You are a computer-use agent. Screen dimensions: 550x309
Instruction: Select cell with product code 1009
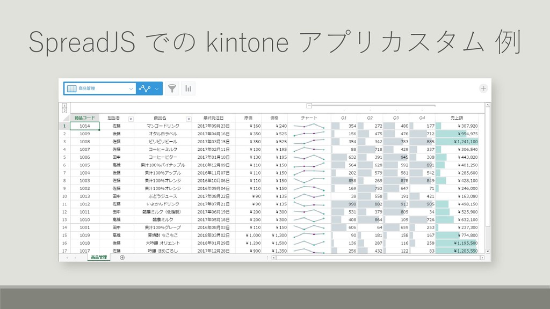click(x=84, y=134)
